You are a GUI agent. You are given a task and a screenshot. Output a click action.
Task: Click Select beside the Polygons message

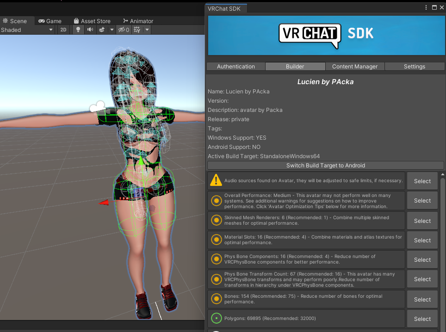tap(422, 319)
